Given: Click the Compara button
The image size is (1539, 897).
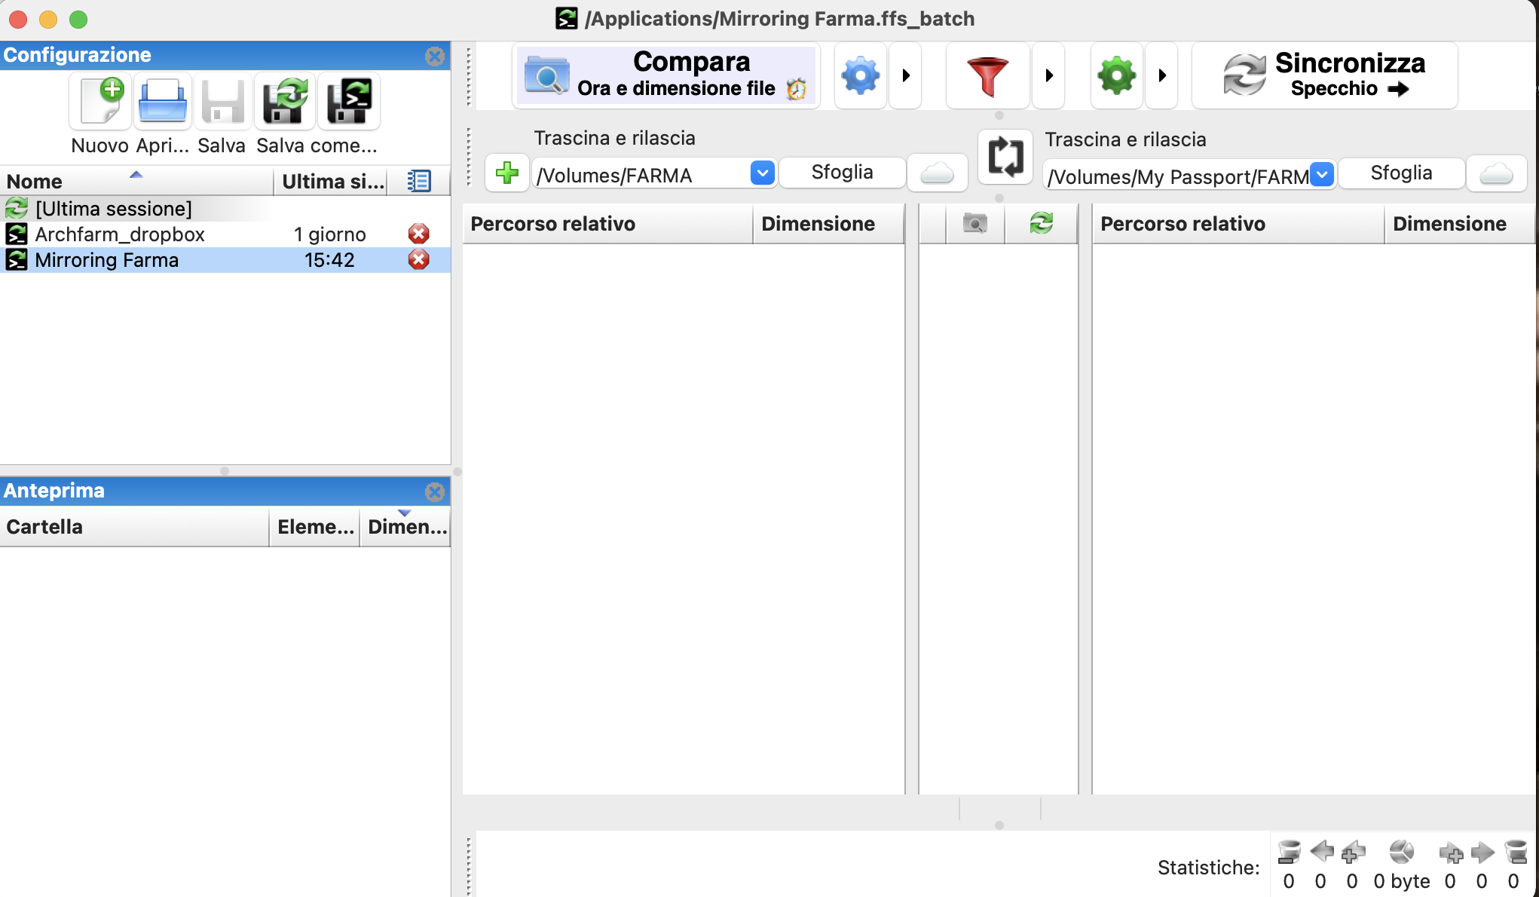Looking at the screenshot, I should 666,75.
